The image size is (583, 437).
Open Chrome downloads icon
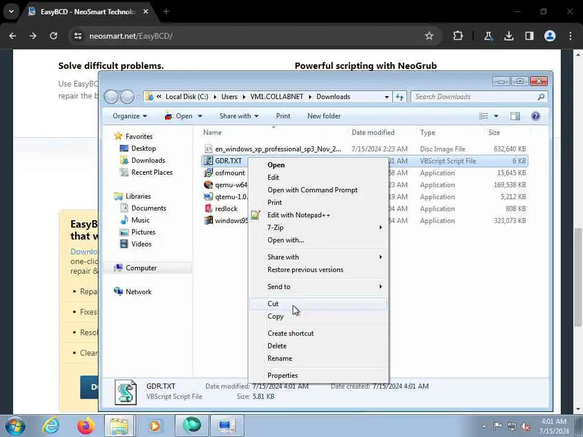tap(508, 36)
